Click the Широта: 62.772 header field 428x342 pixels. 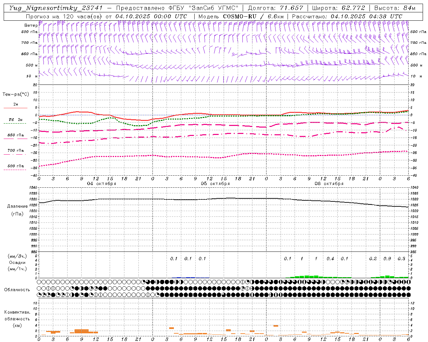coord(338,8)
